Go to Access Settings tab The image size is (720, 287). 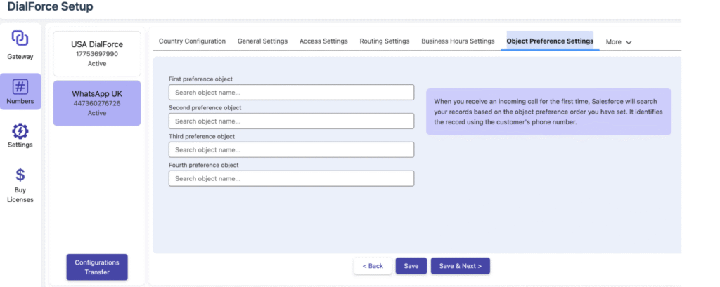(323, 41)
